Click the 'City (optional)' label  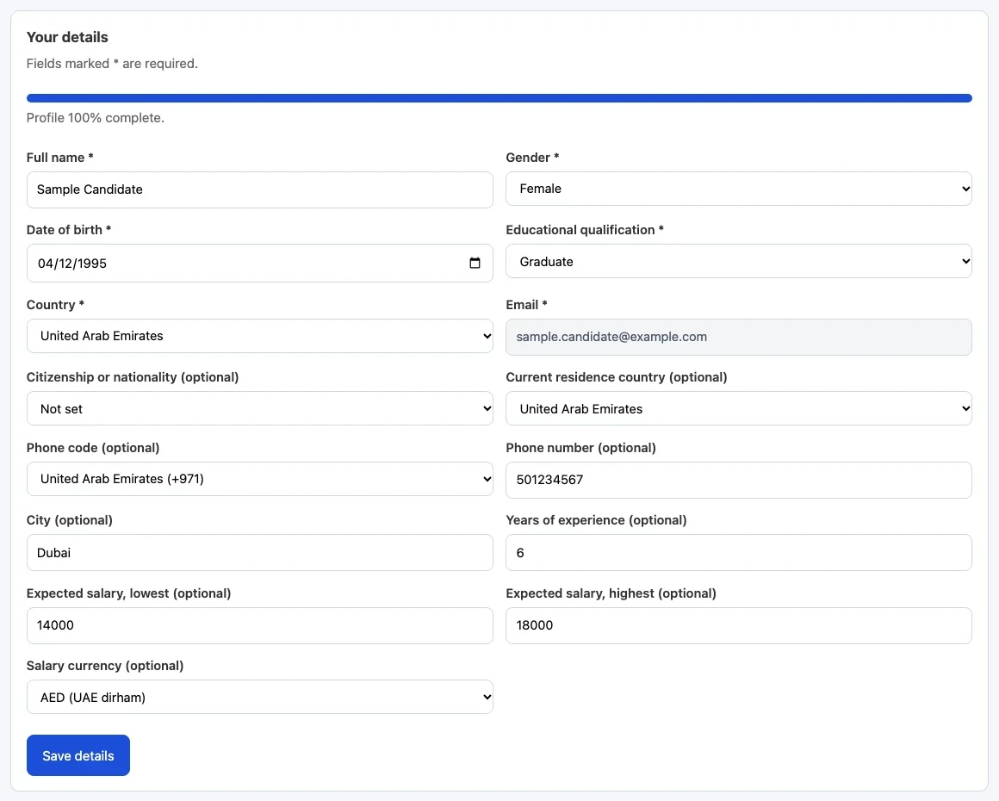[x=70, y=520]
